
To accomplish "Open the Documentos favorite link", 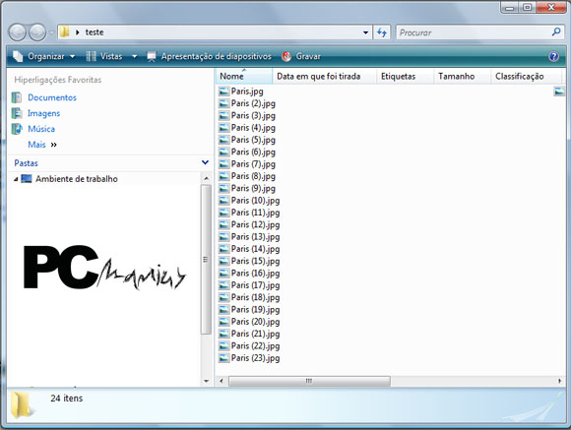I will [x=52, y=97].
